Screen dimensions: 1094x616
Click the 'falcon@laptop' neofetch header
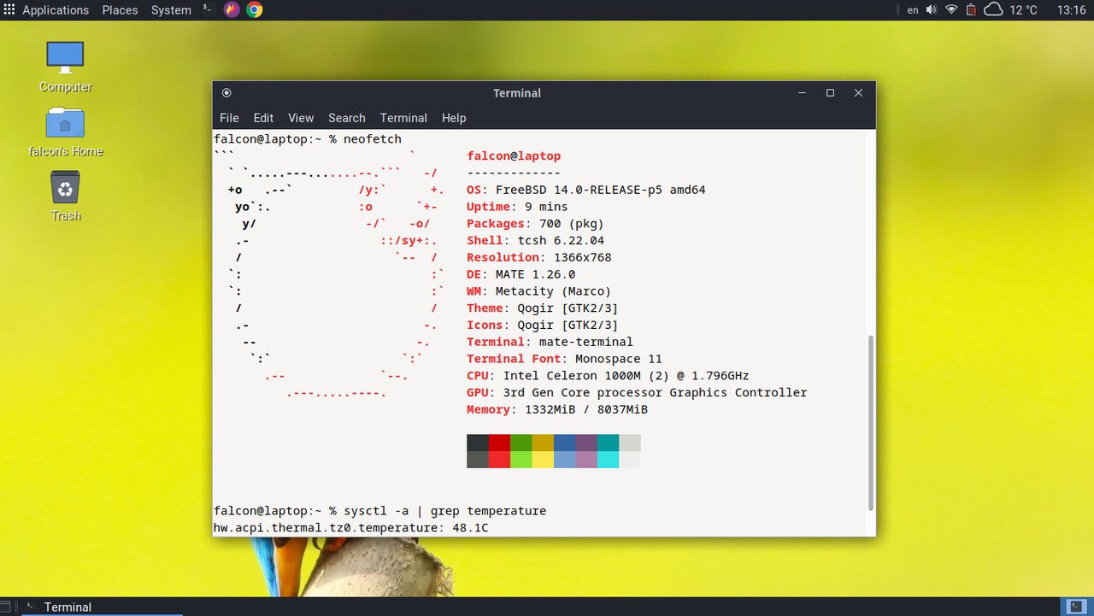coord(514,156)
